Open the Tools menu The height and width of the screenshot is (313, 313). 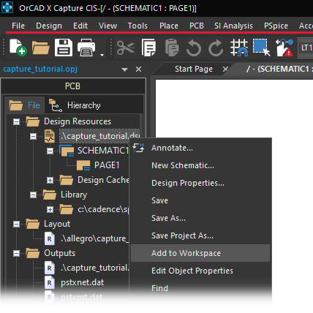point(137,26)
